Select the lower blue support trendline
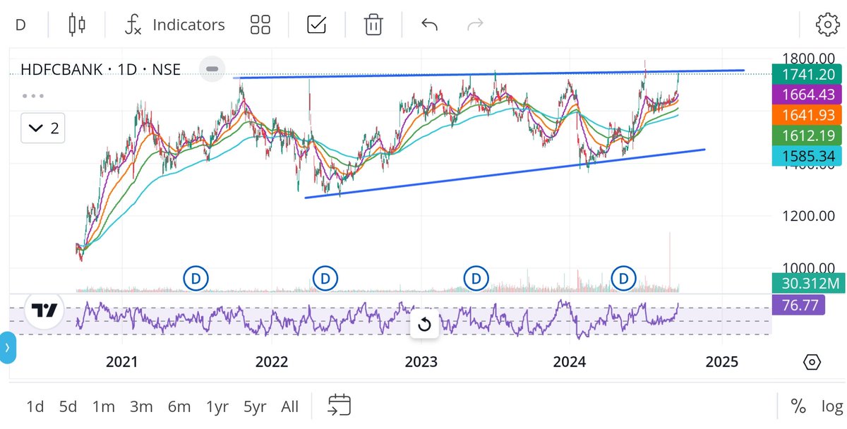Image resolution: width=847 pixels, height=429 pixels. (505, 174)
